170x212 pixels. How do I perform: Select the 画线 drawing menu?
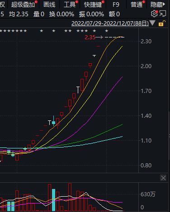49,5
